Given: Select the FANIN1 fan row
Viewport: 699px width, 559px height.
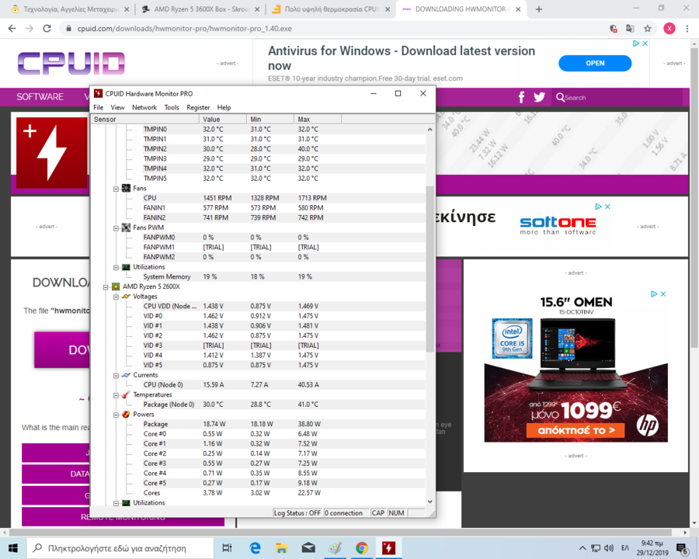Looking at the screenshot, I should click(x=258, y=208).
